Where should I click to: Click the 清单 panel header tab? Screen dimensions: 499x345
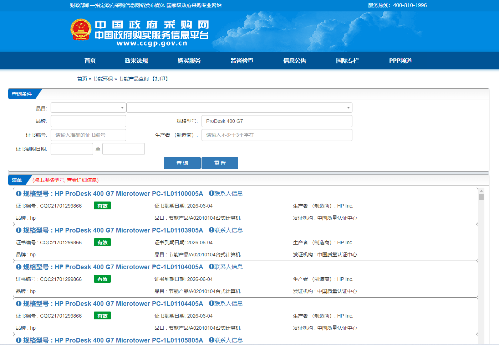point(17,180)
